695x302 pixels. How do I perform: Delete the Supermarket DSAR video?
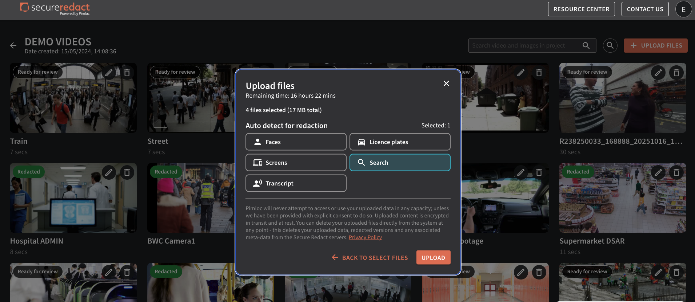pyautogui.click(x=676, y=172)
